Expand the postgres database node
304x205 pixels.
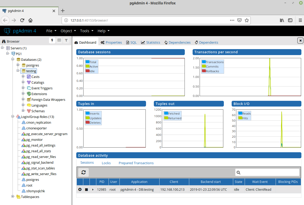coord(18,65)
